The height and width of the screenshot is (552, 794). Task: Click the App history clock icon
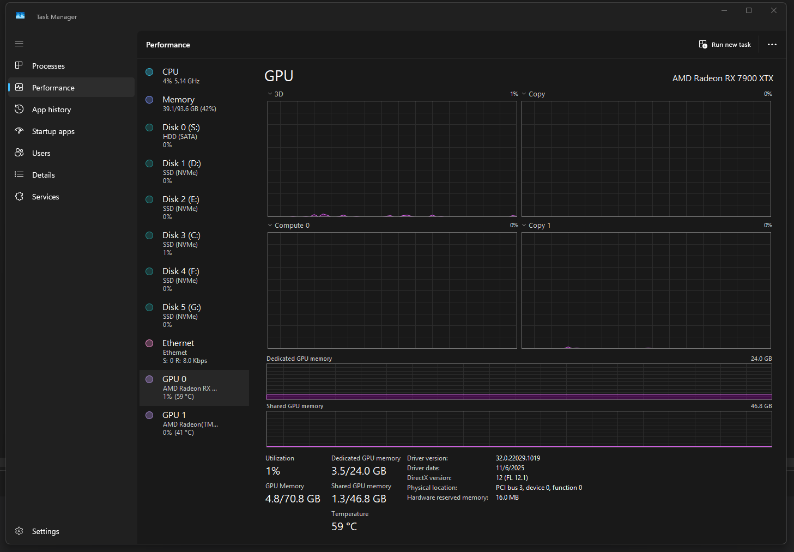pos(19,109)
